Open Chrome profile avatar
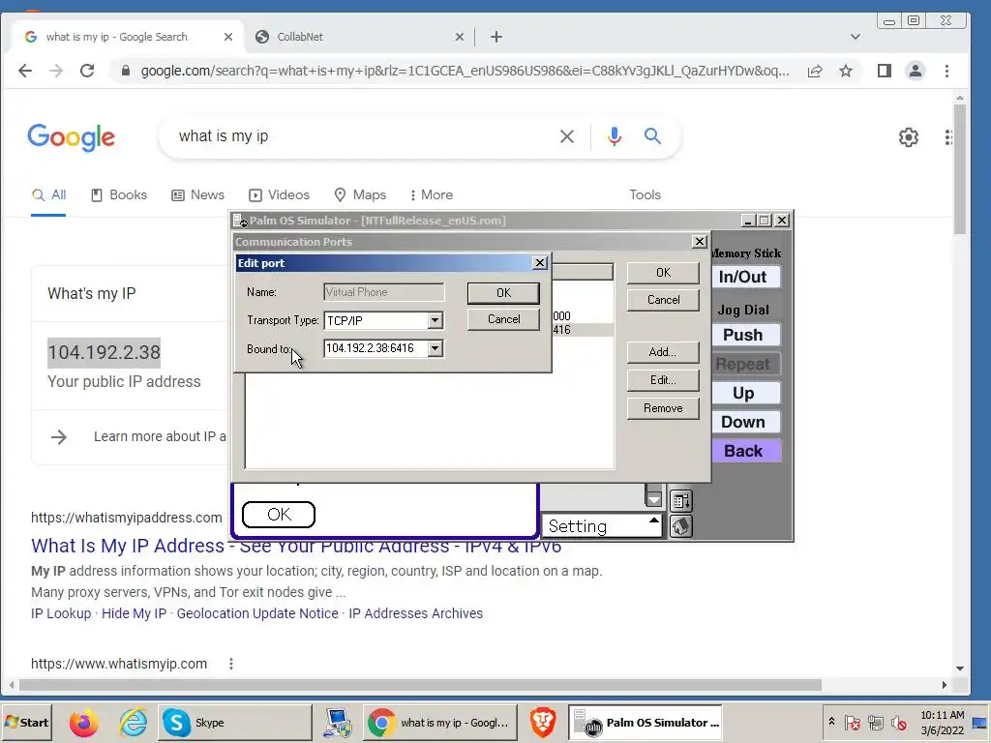The width and height of the screenshot is (991, 743). pyautogui.click(x=916, y=71)
